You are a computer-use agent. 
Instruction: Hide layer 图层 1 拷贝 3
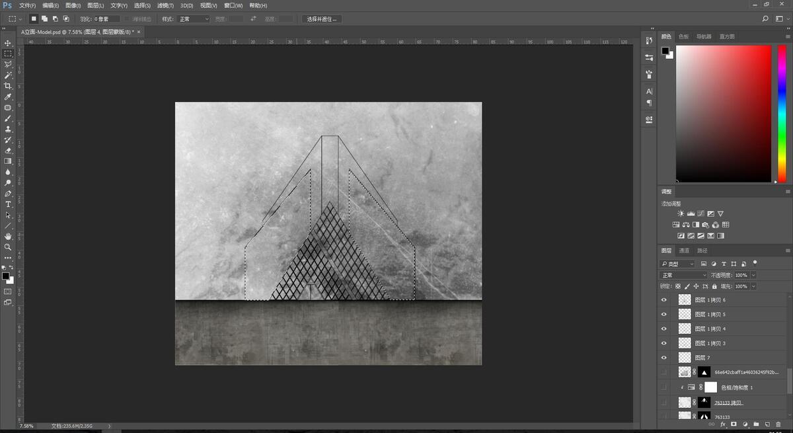coord(664,343)
